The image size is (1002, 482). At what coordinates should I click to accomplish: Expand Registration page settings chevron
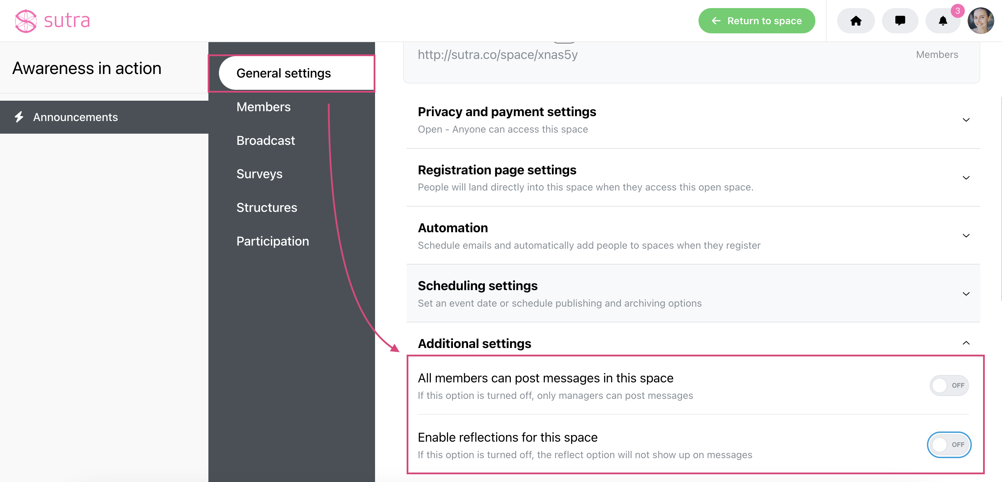966,178
